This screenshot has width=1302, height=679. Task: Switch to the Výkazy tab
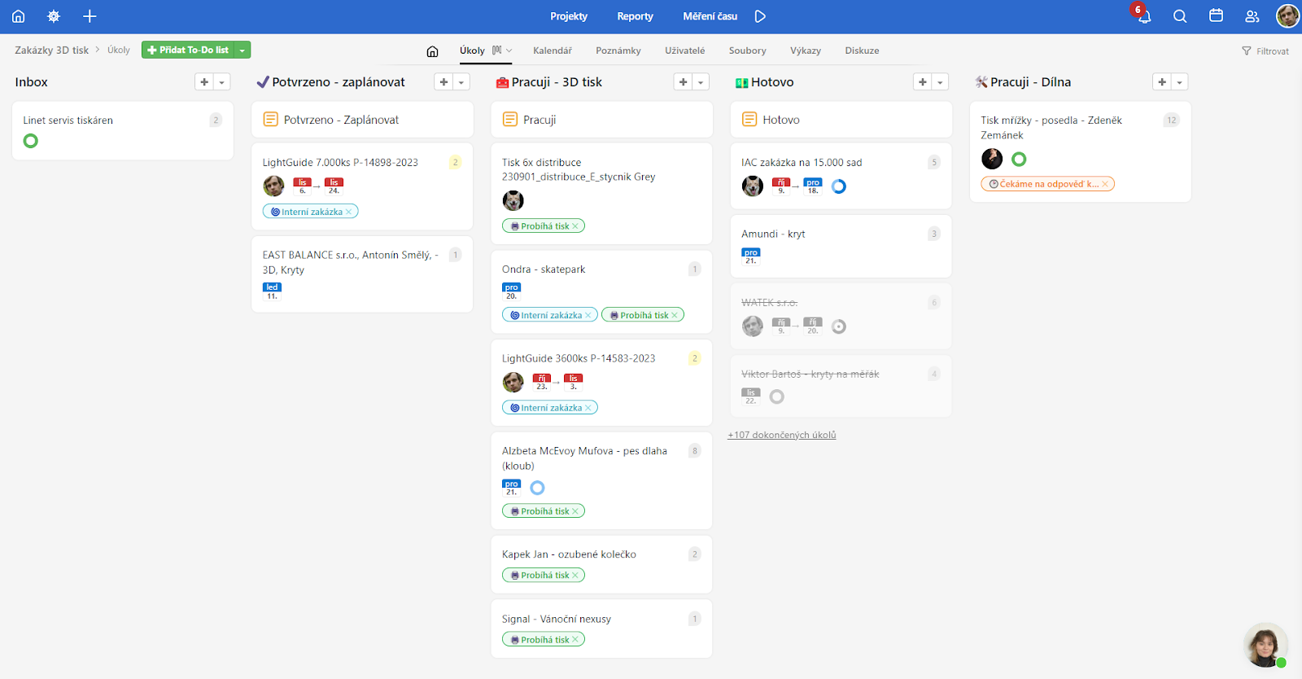coord(806,50)
